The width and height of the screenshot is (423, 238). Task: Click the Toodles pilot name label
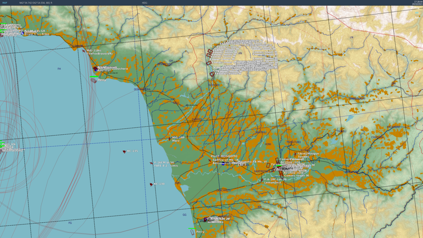tap(303, 157)
